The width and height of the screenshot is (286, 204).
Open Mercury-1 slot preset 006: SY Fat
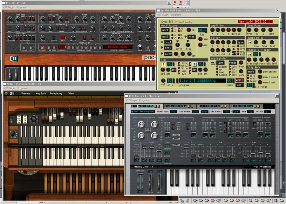coord(180,106)
